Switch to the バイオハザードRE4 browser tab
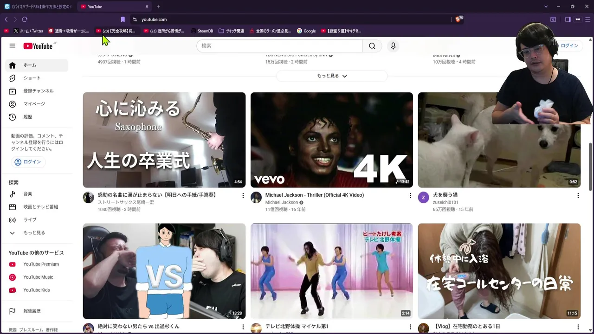Viewport: 594px width, 334px height. (x=38, y=6)
